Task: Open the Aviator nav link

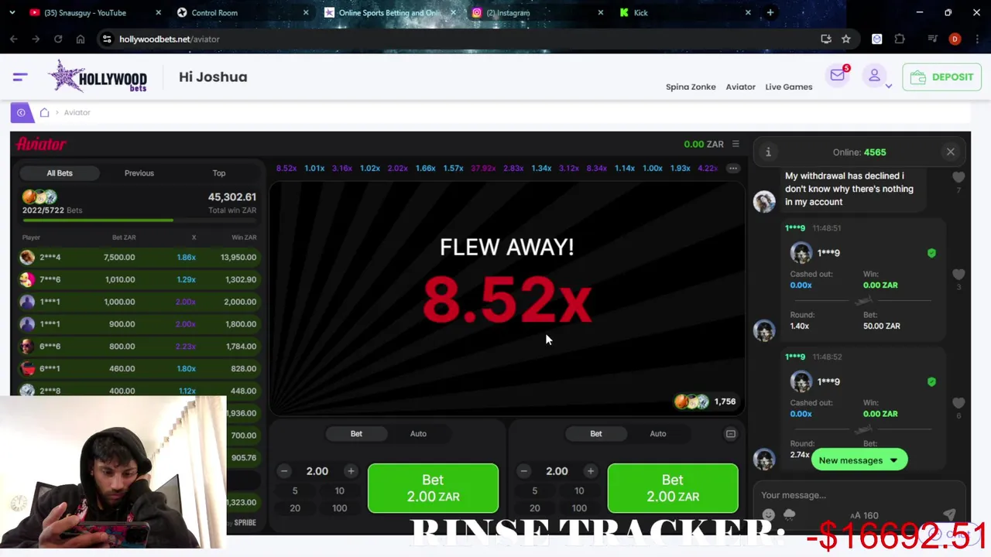Action: point(740,87)
